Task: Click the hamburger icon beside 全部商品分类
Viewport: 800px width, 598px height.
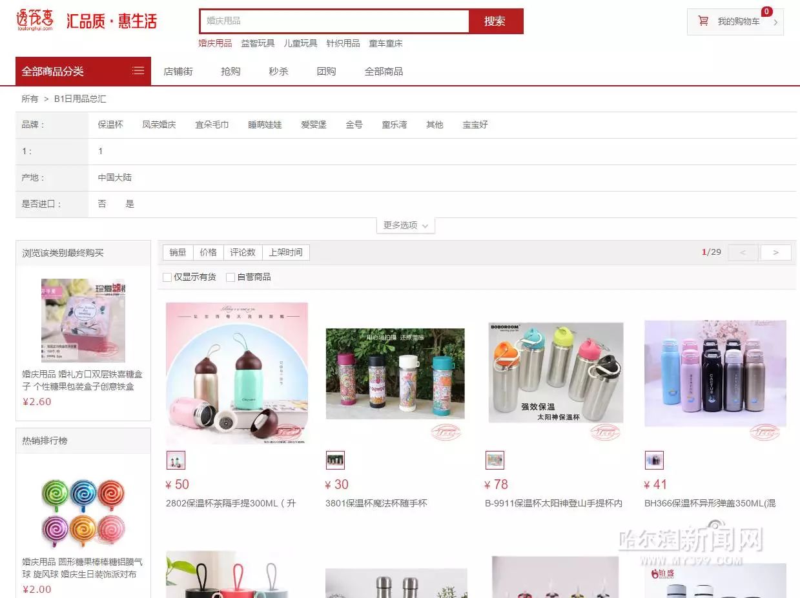Action: point(138,71)
